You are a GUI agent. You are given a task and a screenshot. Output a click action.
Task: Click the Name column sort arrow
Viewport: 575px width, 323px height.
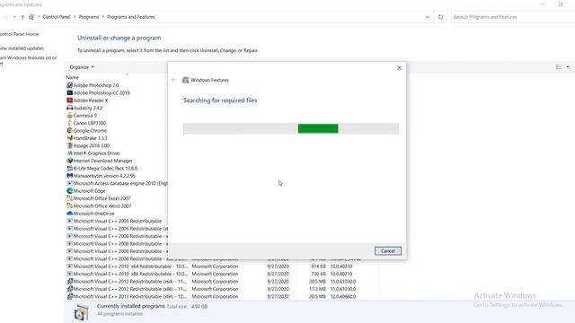coord(128,74)
